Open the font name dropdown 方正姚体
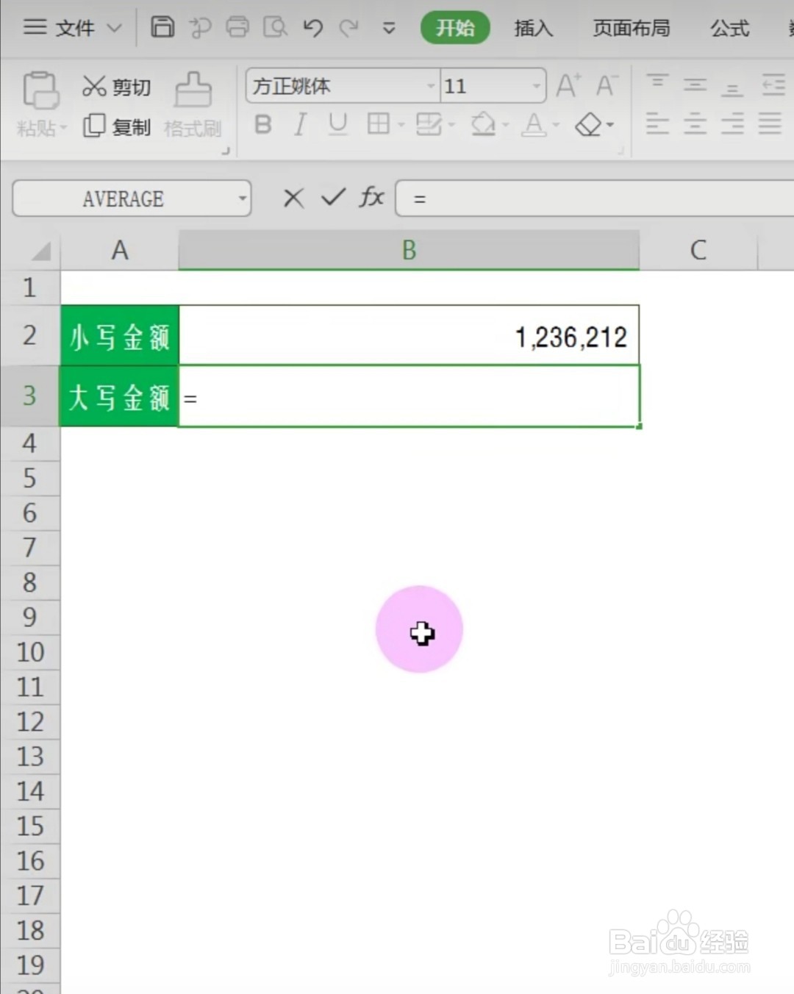The height and width of the screenshot is (994, 794). tap(431, 86)
